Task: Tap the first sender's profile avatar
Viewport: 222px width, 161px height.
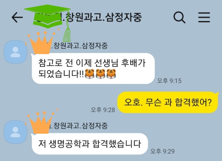Action: [16, 52]
